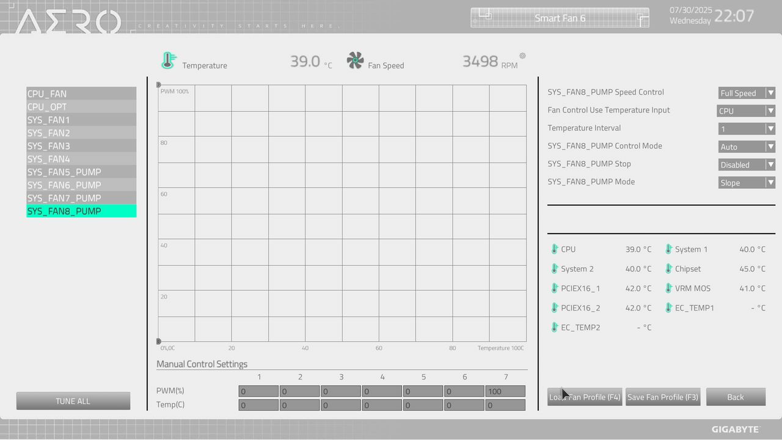Click the System 1 thermometer icon
This screenshot has width=782, height=440.
(668, 249)
